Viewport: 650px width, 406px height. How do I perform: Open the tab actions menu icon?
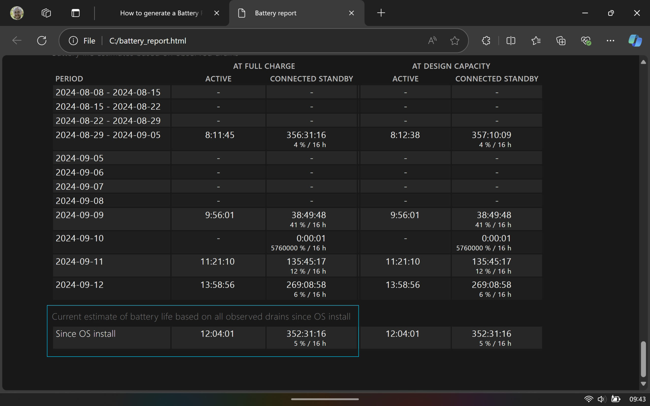75,13
